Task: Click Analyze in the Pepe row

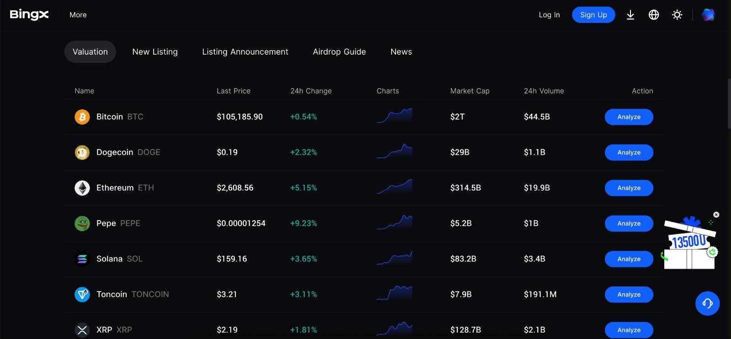Action: tap(629, 223)
